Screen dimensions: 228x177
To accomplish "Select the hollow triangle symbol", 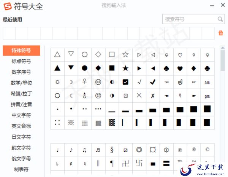I will pyautogui.click(x=57, y=55).
